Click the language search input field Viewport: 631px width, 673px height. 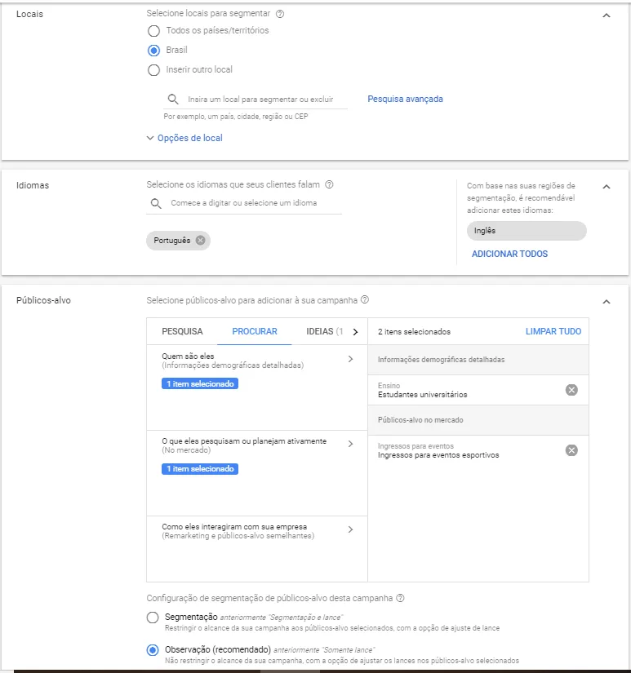click(244, 203)
